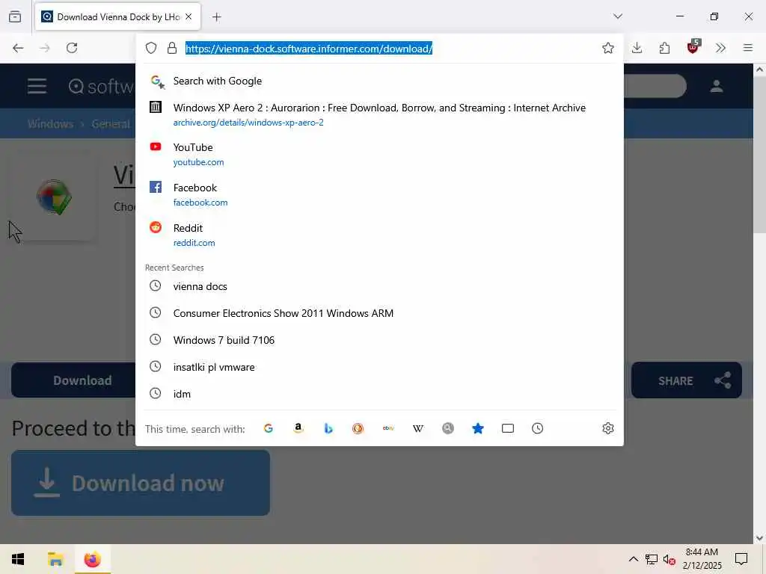Open the taskbar clock showing 8:44 AM

coord(702,559)
